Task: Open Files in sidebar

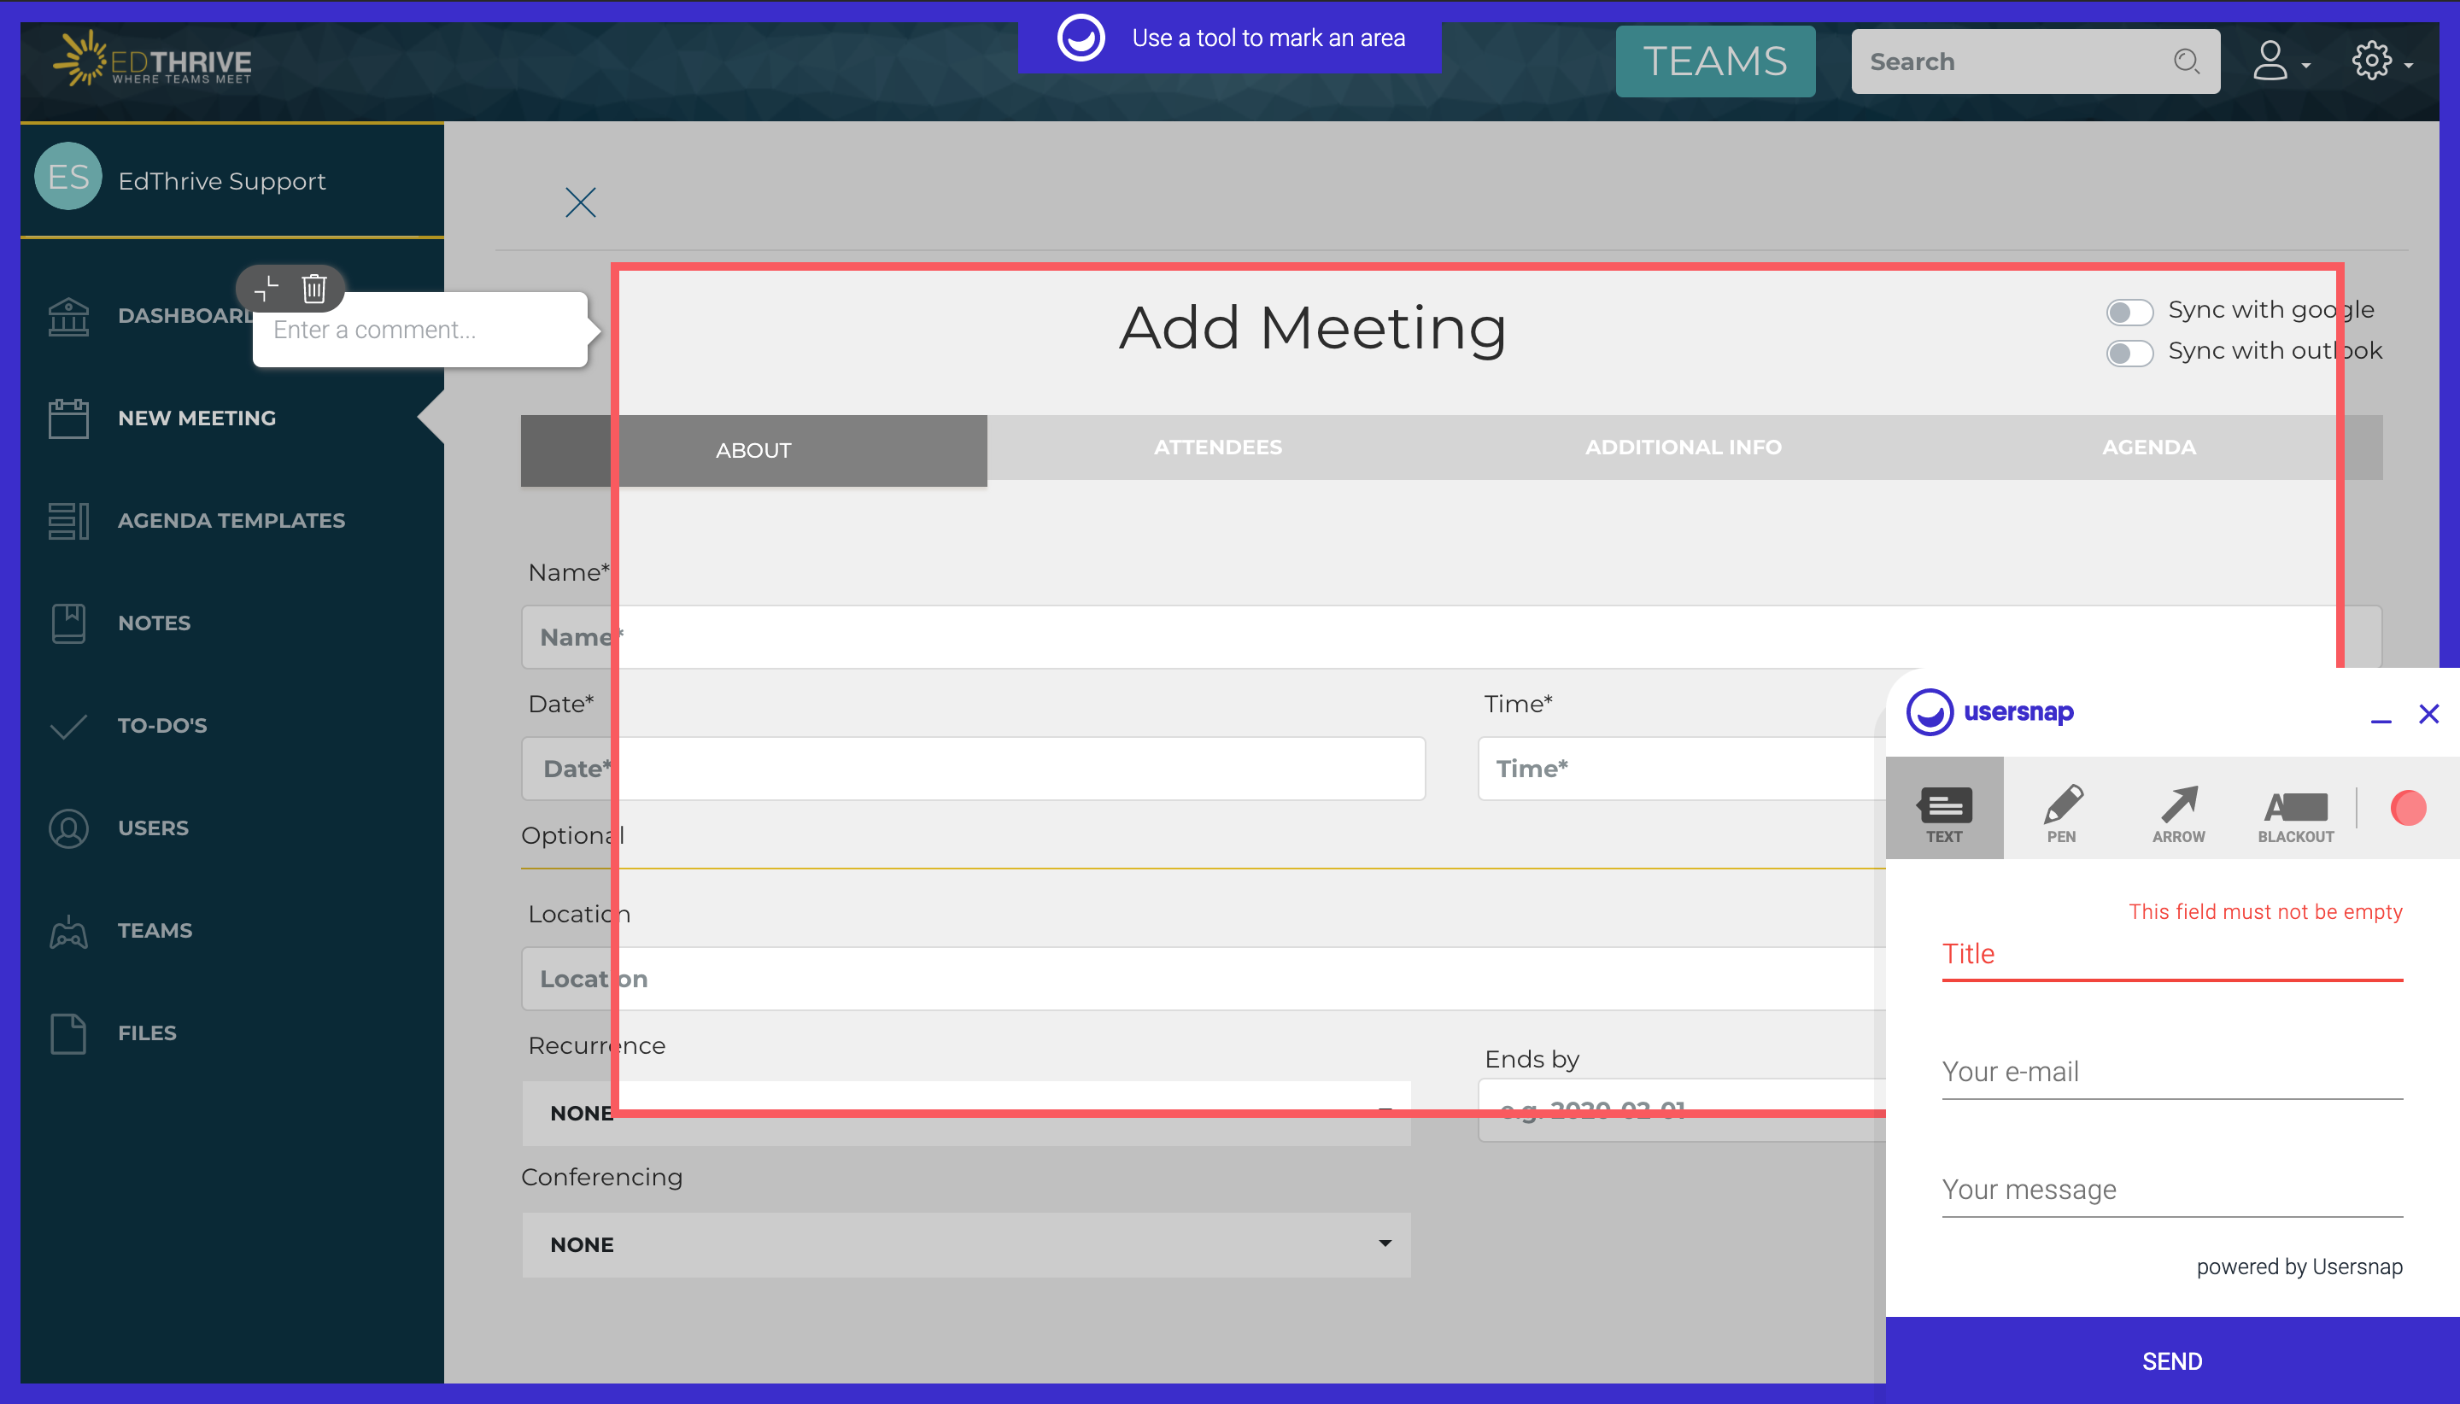Action: 148,1033
